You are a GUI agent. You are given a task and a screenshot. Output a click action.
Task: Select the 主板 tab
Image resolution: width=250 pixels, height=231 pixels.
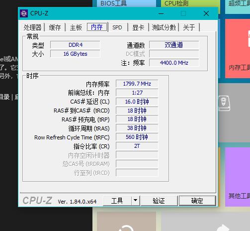pyautogui.click(x=76, y=27)
